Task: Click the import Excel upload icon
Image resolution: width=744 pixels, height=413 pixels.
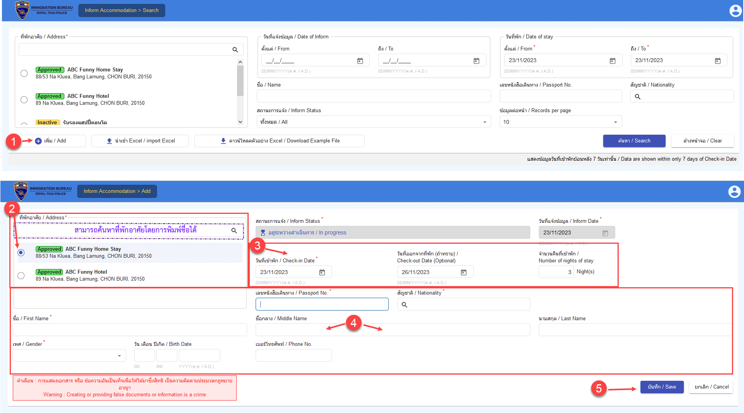Action: click(109, 141)
